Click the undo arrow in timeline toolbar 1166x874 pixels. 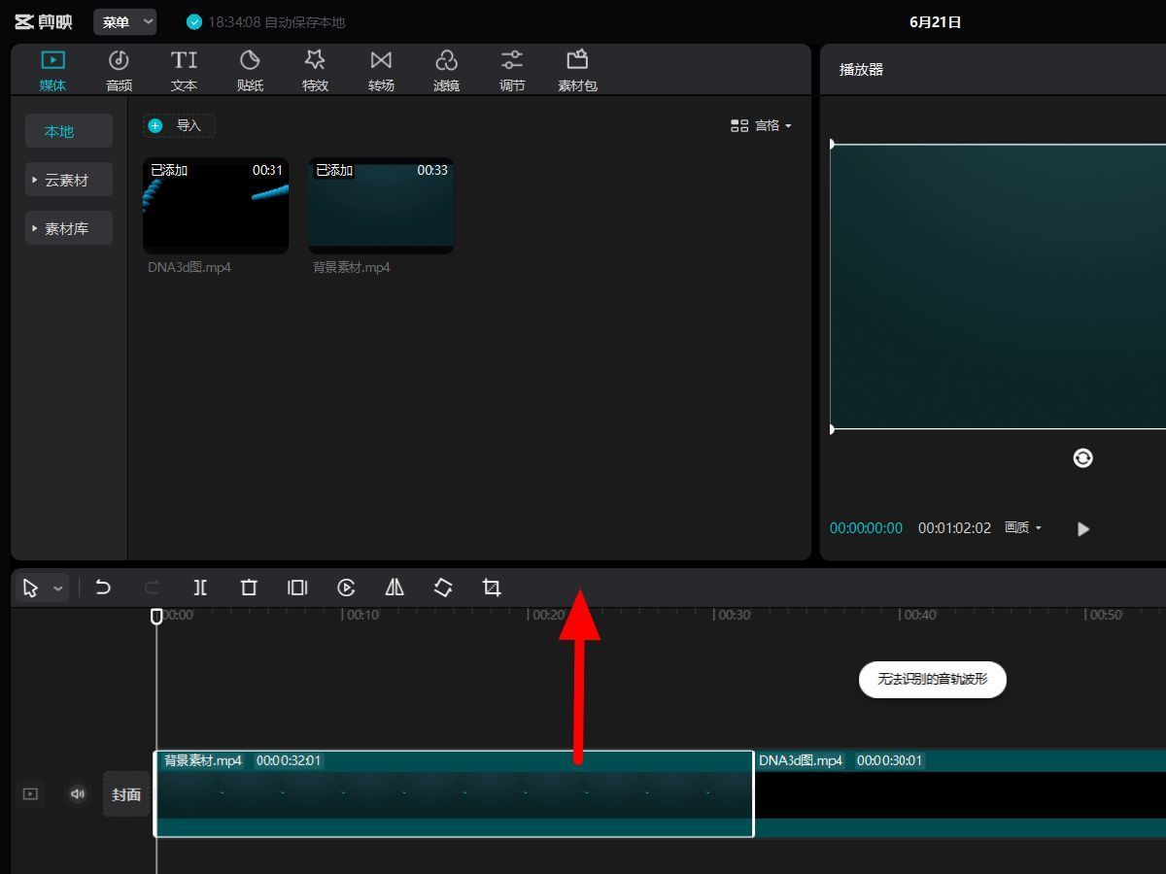(103, 588)
